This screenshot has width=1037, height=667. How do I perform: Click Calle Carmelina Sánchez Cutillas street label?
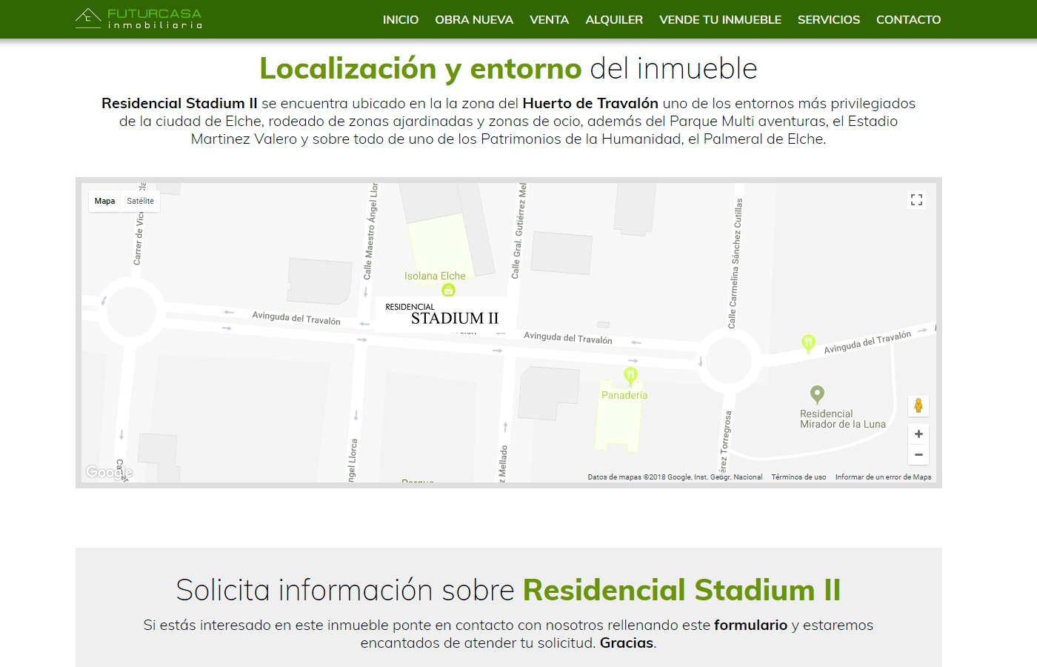point(735,263)
